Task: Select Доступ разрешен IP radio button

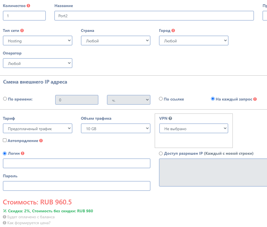Action: coord(161,153)
